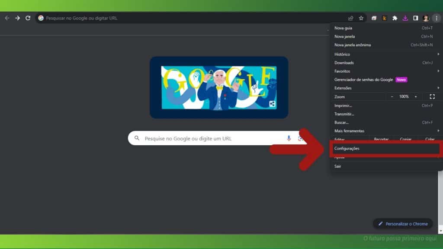Open the Google doodle image
Image resolution: width=443 pixels, height=249 pixels.
(x=219, y=87)
